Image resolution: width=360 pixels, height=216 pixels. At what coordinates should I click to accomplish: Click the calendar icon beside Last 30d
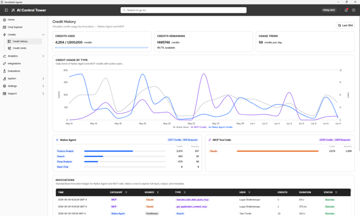click(339, 25)
